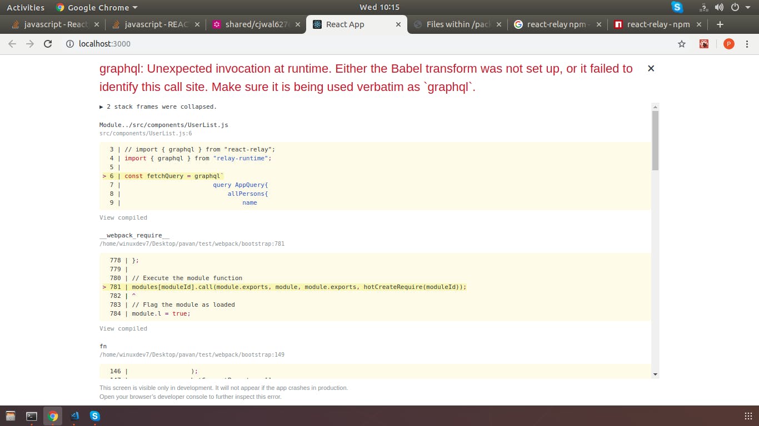Click the network status icon in top panel
Screen dimensions: 759x426
click(x=704, y=7)
